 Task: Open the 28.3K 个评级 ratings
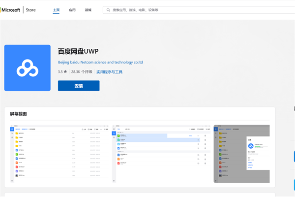82,72
